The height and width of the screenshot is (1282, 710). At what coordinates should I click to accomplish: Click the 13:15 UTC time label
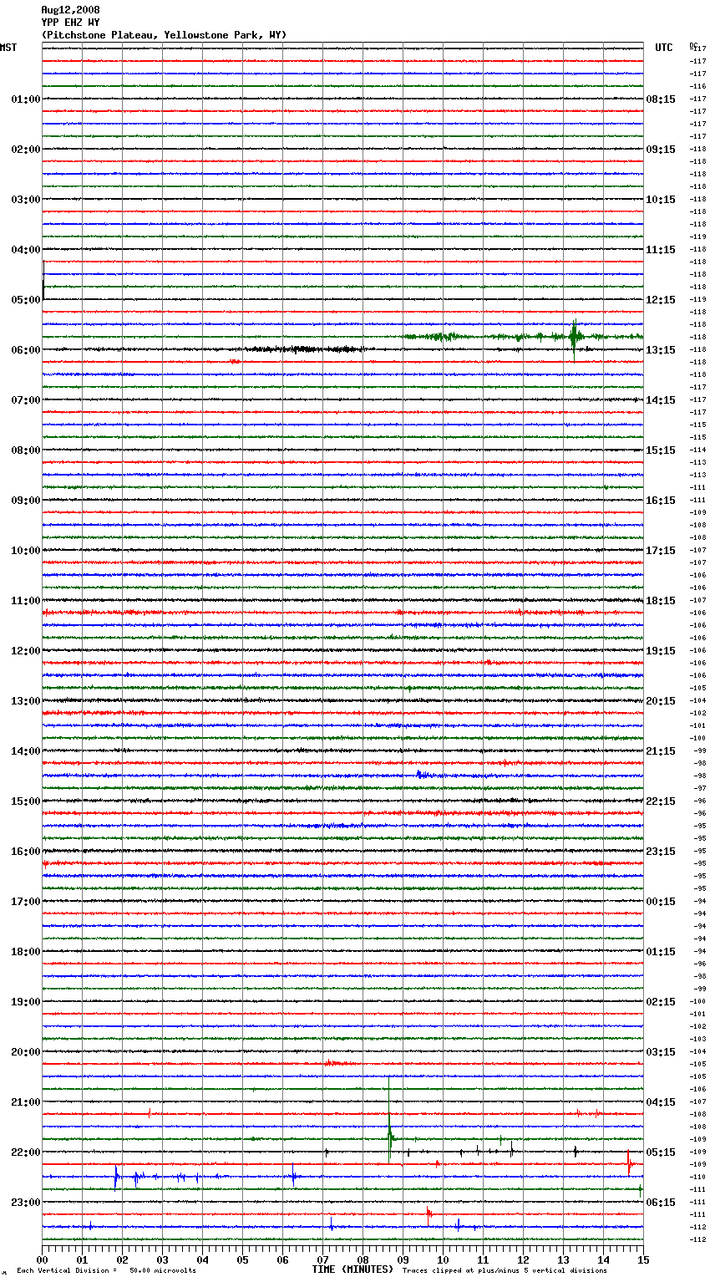tap(661, 350)
